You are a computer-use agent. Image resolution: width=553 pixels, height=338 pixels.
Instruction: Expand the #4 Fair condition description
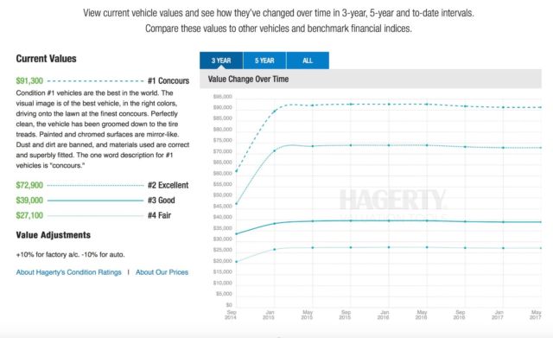[x=103, y=215]
